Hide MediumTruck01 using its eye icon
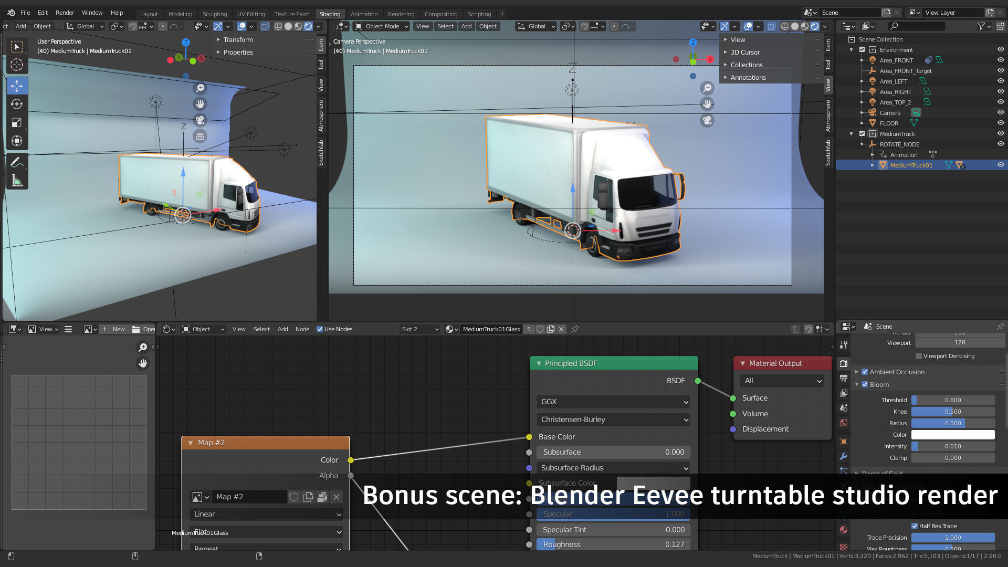 click(x=1001, y=165)
